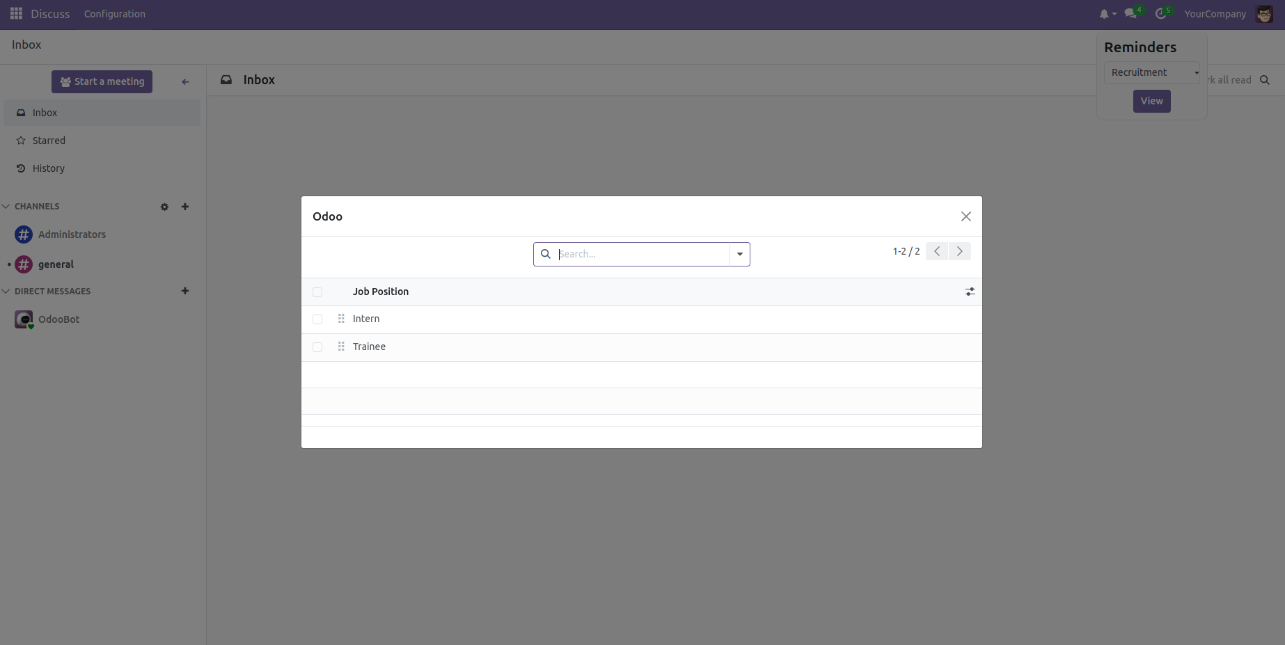Expand the search filter options dropdown
The height and width of the screenshot is (645, 1285).
pyautogui.click(x=740, y=254)
